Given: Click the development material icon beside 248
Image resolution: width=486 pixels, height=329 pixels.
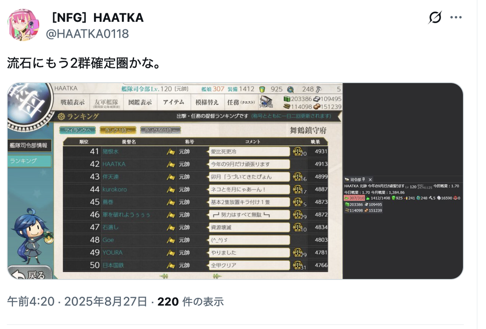Looking at the screenshot, I should click(290, 89).
